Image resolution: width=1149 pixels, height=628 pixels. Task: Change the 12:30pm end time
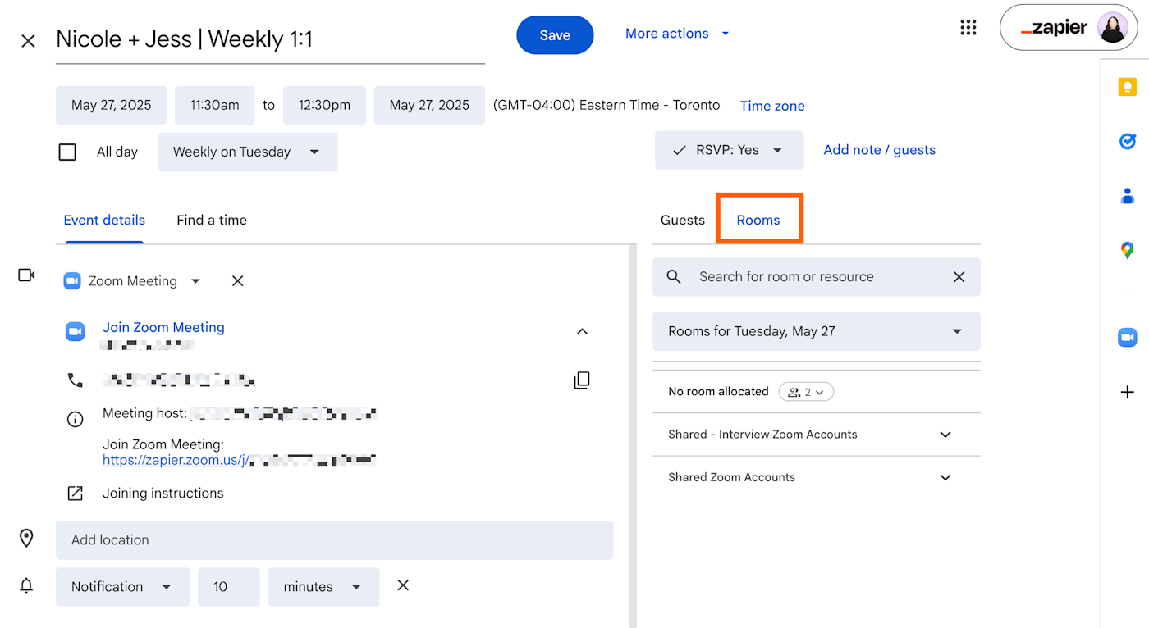click(324, 105)
